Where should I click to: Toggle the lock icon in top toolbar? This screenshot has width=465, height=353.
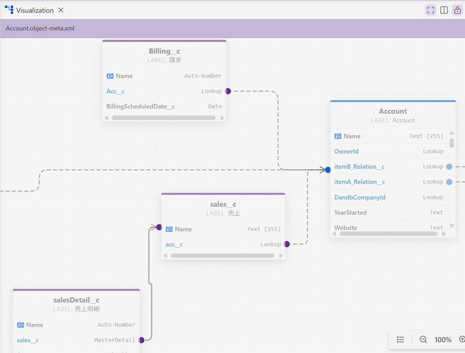click(x=457, y=10)
